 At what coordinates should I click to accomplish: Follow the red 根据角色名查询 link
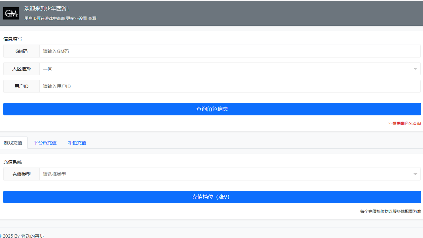tap(404, 124)
